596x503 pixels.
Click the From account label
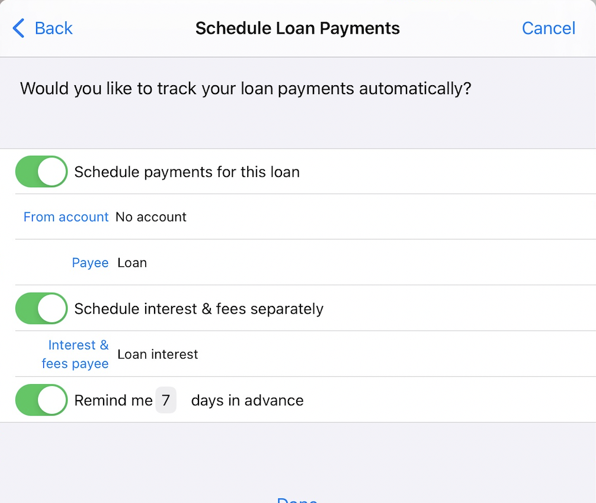pyautogui.click(x=66, y=217)
